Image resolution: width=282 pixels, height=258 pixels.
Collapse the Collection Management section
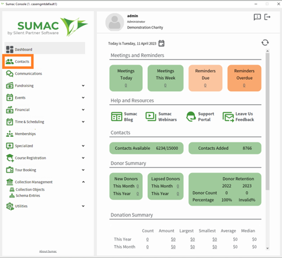pos(83,182)
